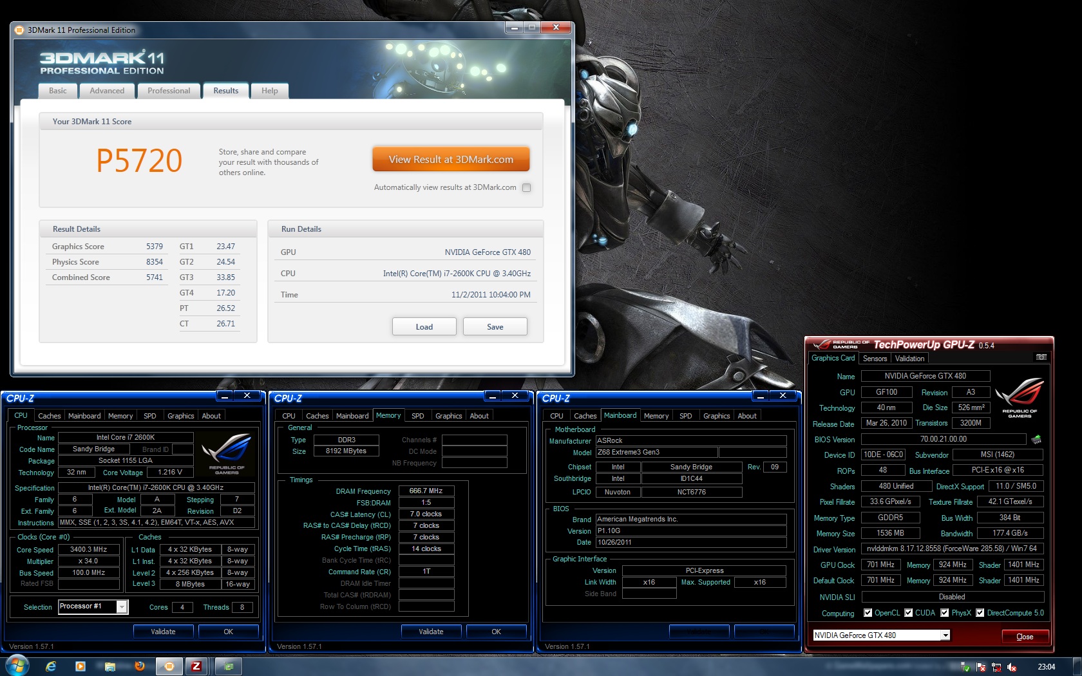The height and width of the screenshot is (676, 1082).
Task: Click the taskbar clock showing 23:04
Action: click(x=1047, y=667)
